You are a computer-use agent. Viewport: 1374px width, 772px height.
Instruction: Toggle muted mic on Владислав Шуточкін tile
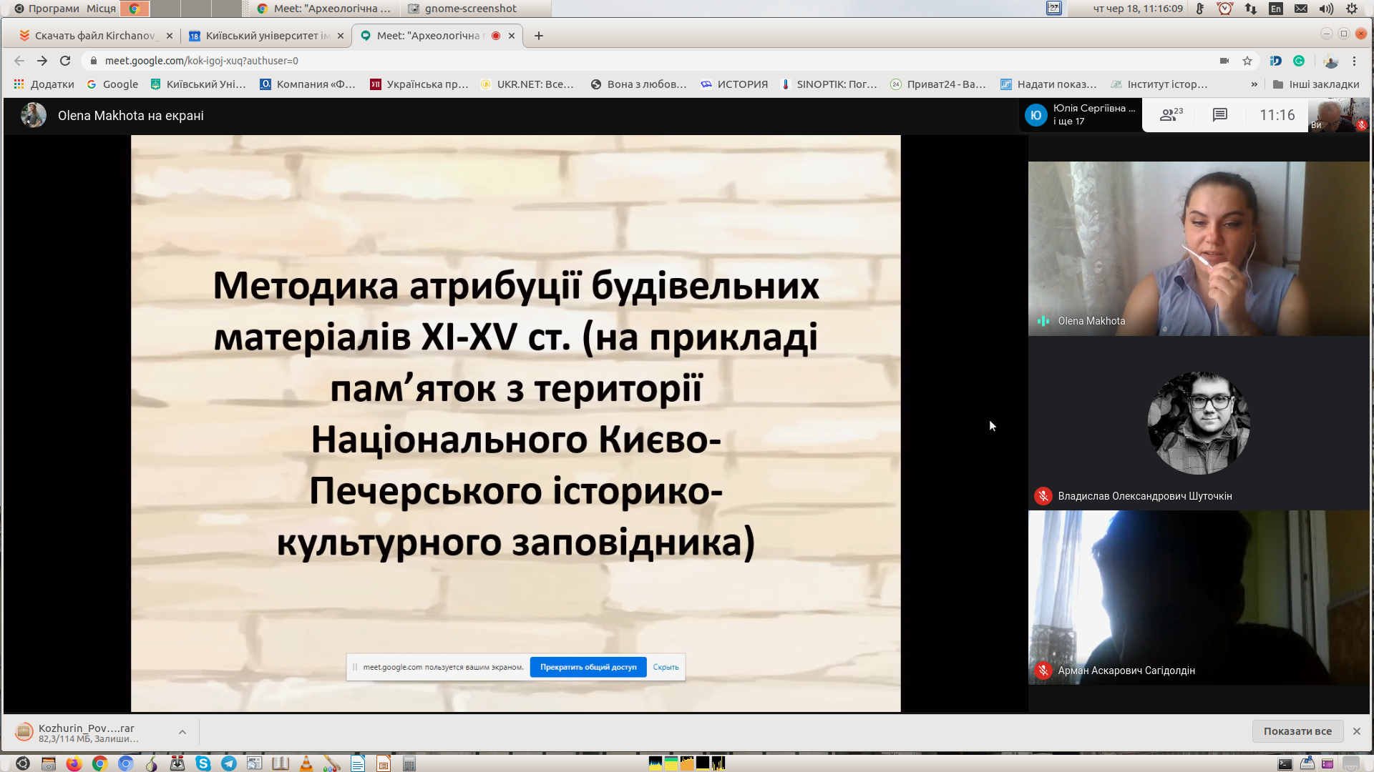pyautogui.click(x=1043, y=496)
